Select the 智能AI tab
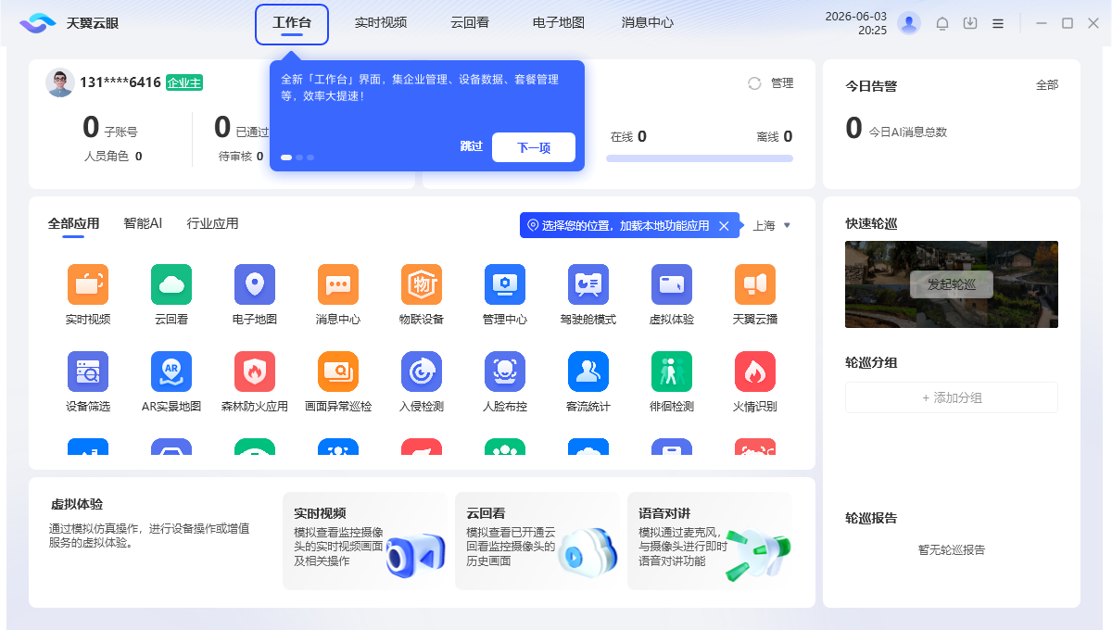 [x=143, y=223]
